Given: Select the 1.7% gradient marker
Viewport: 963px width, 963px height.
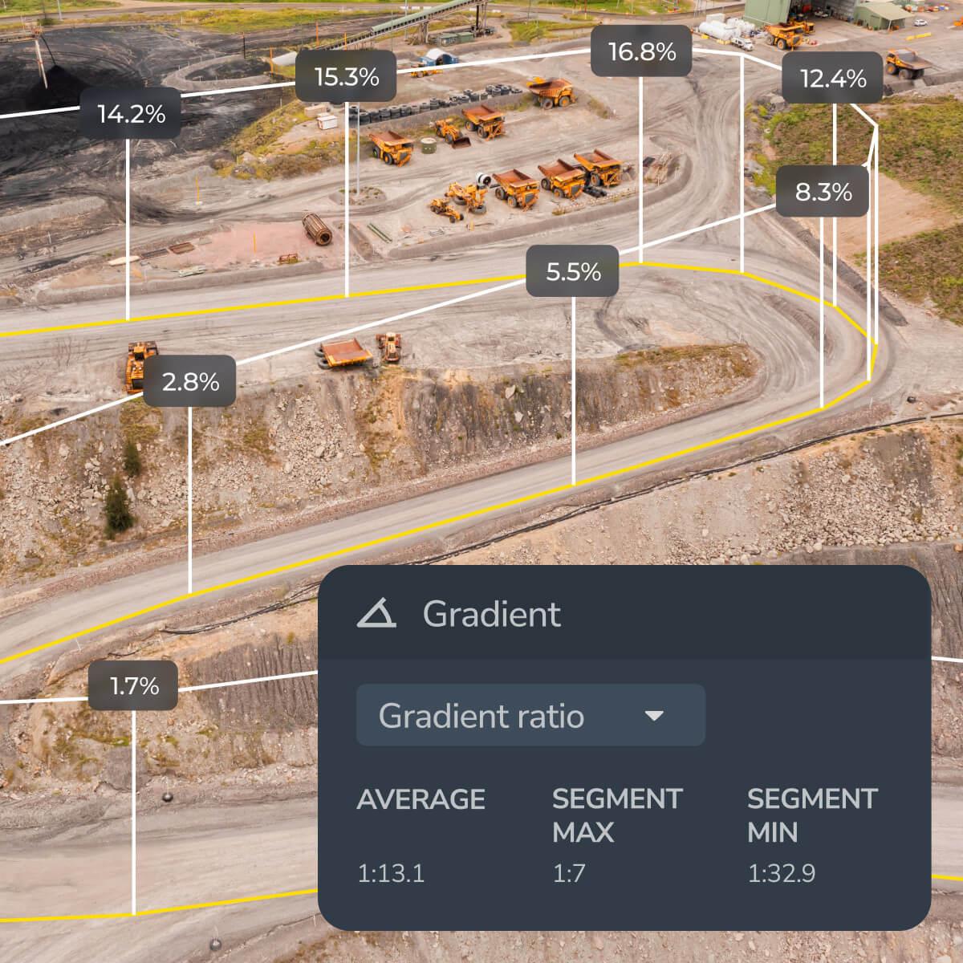Looking at the screenshot, I should [x=132, y=685].
